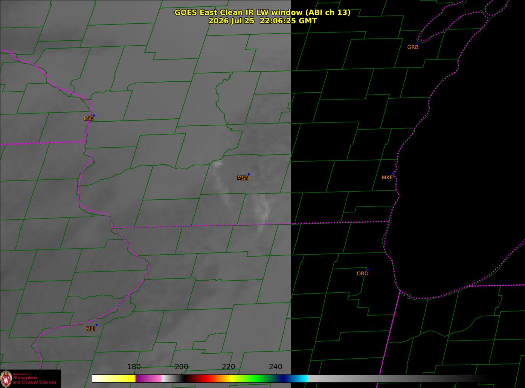
Task: Click the green section of the color bar
Action: tap(256, 378)
